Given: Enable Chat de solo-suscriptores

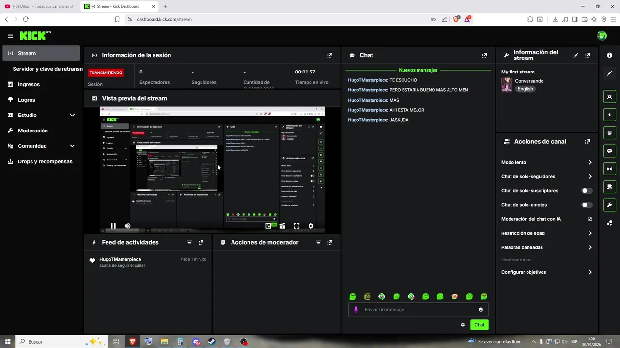Looking at the screenshot, I should (x=587, y=191).
